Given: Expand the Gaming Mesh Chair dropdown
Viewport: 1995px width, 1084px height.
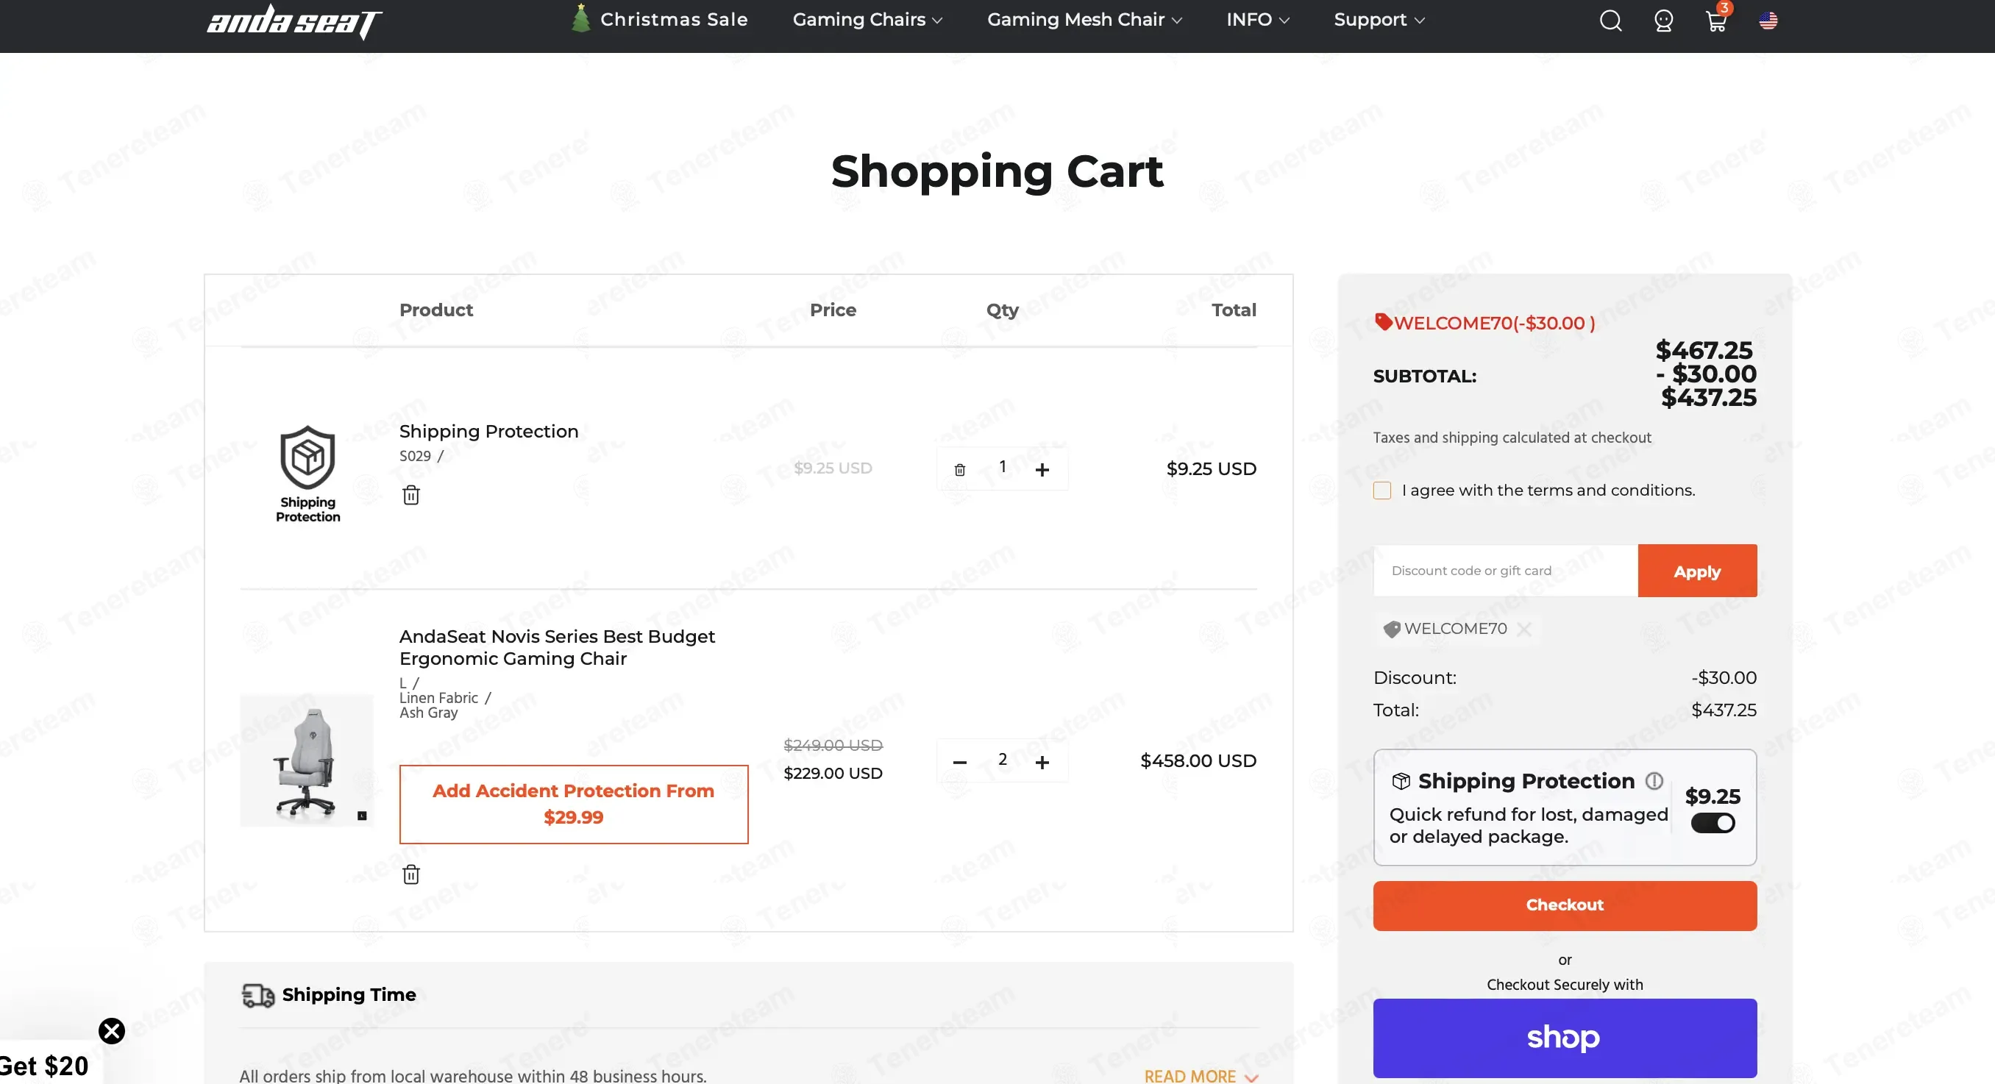Looking at the screenshot, I should tap(1084, 19).
